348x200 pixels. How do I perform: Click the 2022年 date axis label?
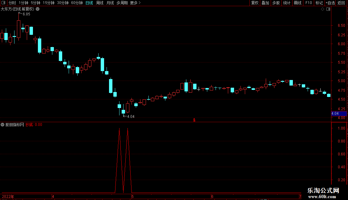tap(8, 196)
